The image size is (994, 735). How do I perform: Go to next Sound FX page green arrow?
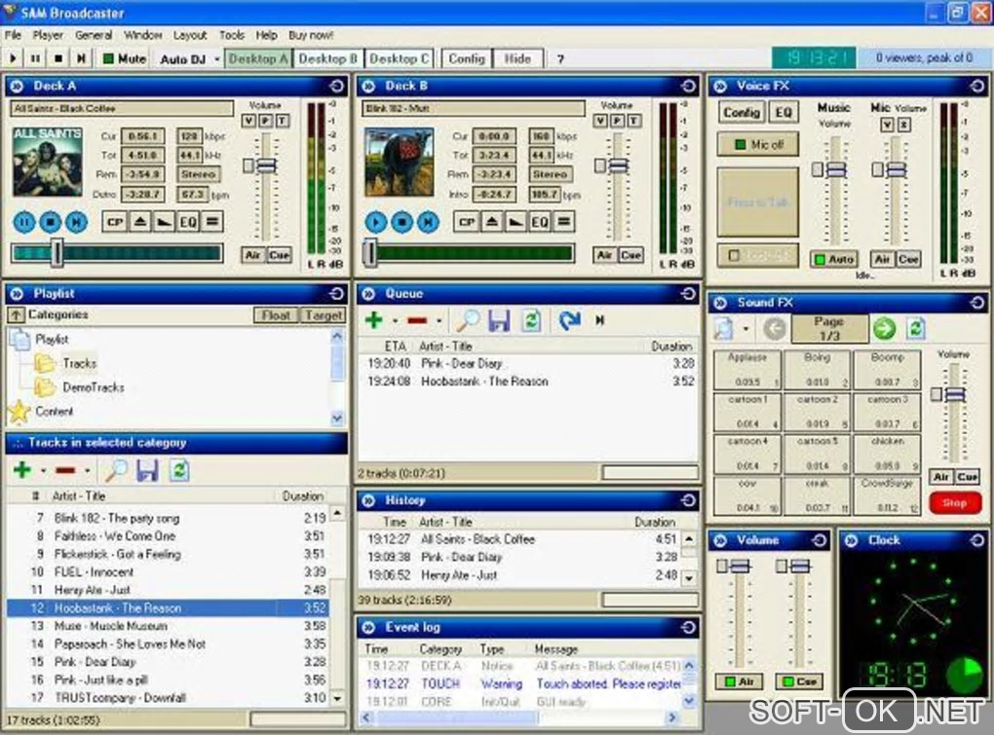pos(884,329)
